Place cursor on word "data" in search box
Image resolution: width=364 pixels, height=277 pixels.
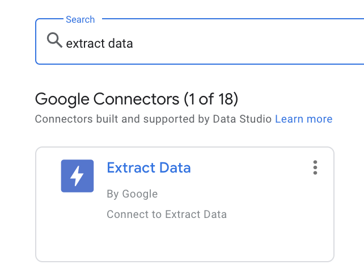pos(121,43)
